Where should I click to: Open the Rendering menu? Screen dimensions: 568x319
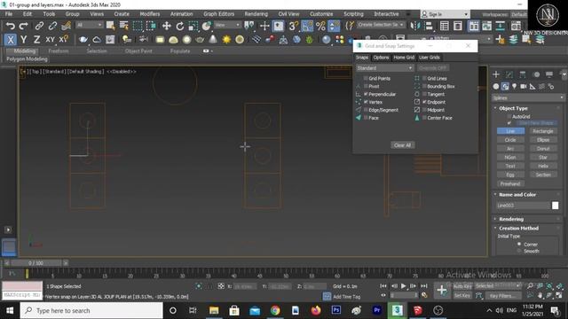(256, 14)
